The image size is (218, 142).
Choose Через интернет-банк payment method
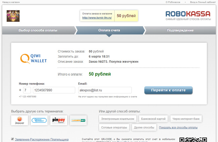click(x=186, y=119)
